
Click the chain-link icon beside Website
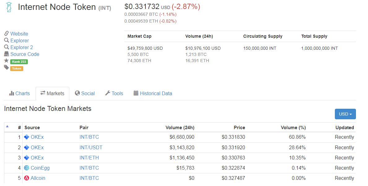coord(6,33)
